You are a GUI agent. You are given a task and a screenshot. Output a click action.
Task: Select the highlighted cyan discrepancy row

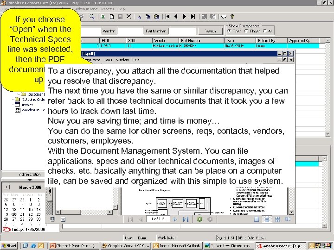200,46
